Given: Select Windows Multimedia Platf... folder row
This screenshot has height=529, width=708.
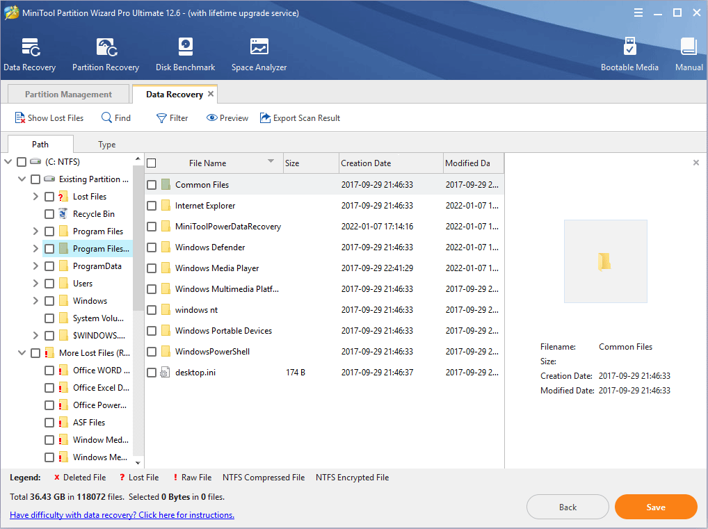Looking at the screenshot, I should 324,289.
